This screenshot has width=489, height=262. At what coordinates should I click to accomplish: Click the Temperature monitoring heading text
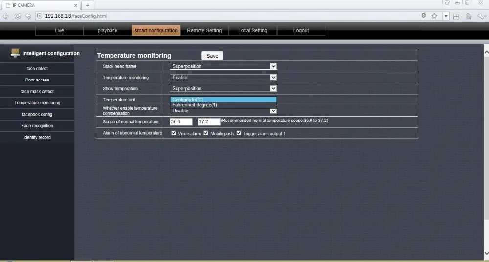(134, 56)
